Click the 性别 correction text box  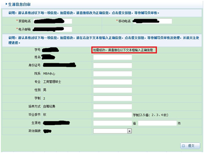click(x=113, y=90)
